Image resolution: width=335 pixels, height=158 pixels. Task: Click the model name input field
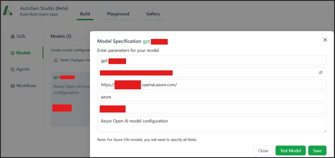pos(212,60)
